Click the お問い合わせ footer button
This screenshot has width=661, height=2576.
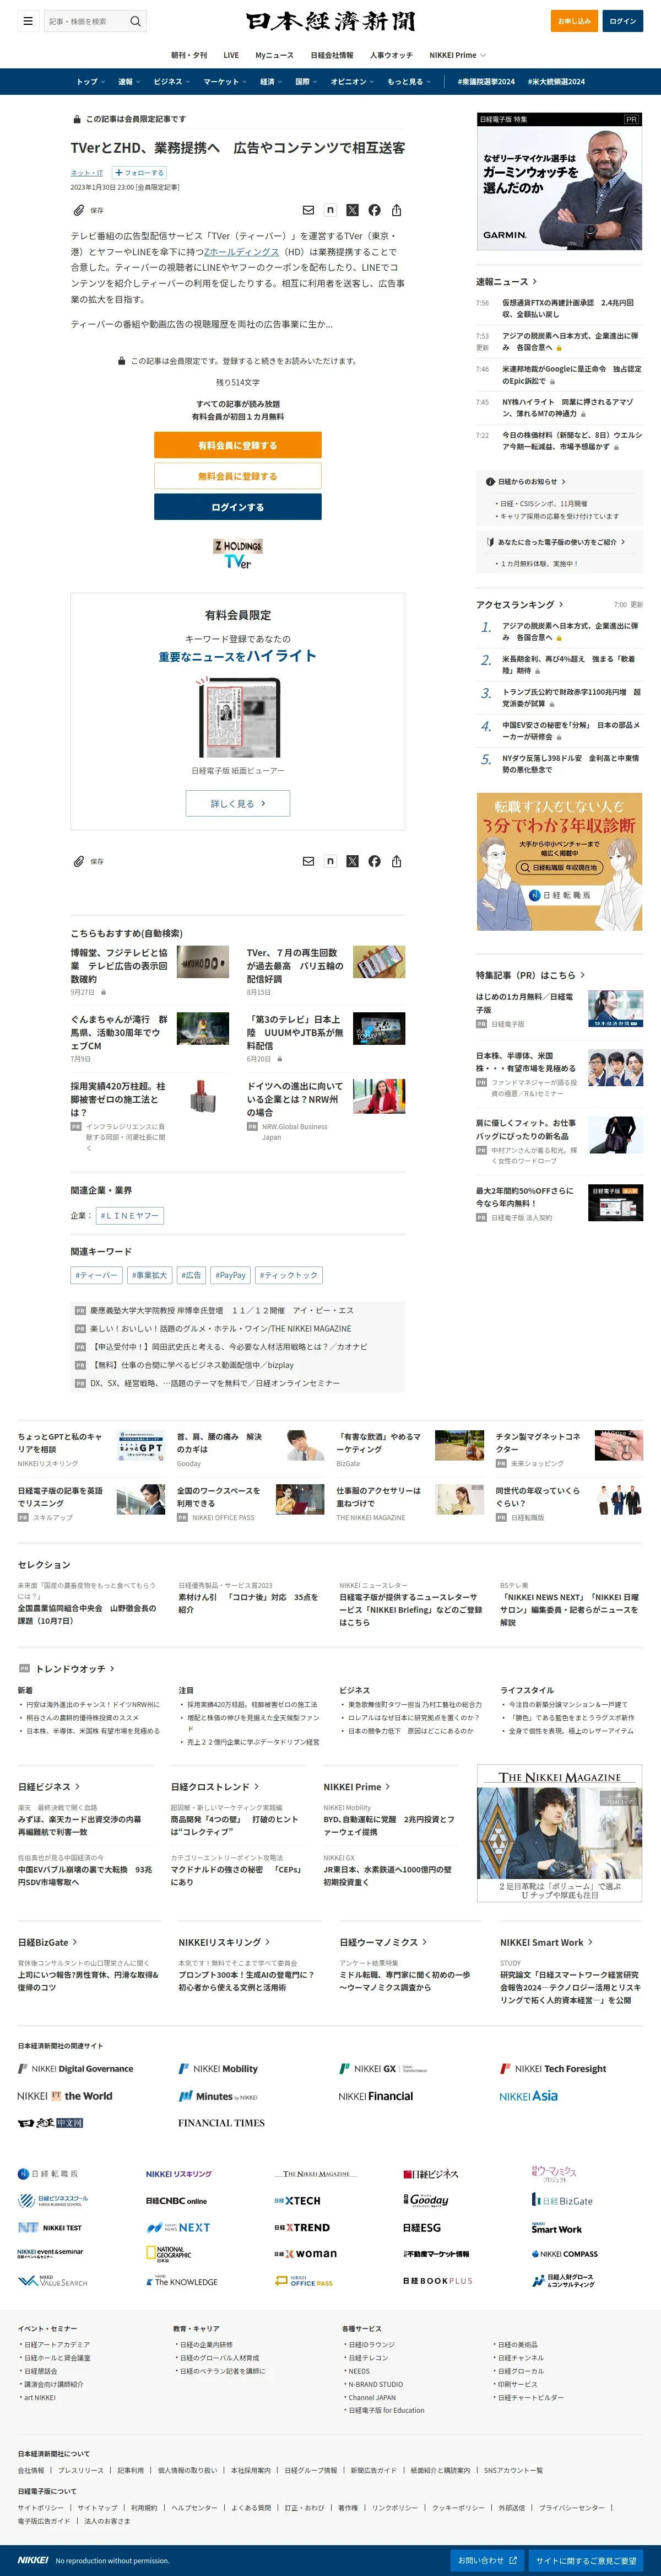(487, 2560)
